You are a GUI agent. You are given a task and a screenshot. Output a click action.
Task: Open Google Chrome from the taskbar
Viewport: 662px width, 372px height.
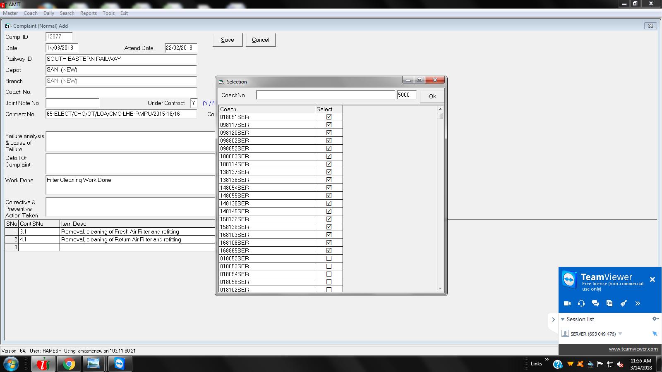pos(69,364)
